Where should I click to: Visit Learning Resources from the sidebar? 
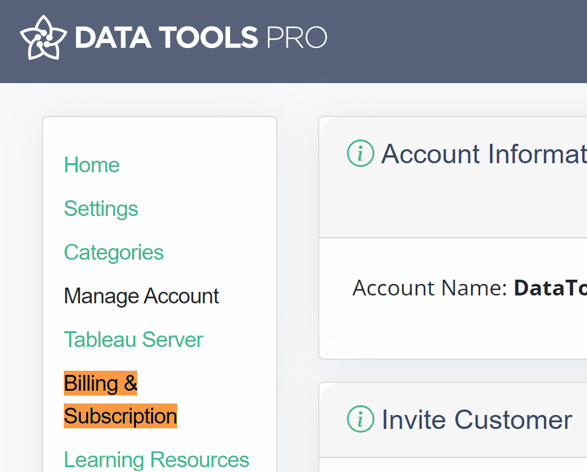(x=157, y=460)
